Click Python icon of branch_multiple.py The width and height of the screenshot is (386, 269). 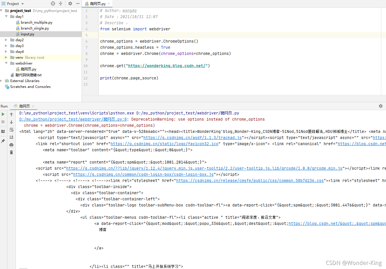click(x=18, y=22)
